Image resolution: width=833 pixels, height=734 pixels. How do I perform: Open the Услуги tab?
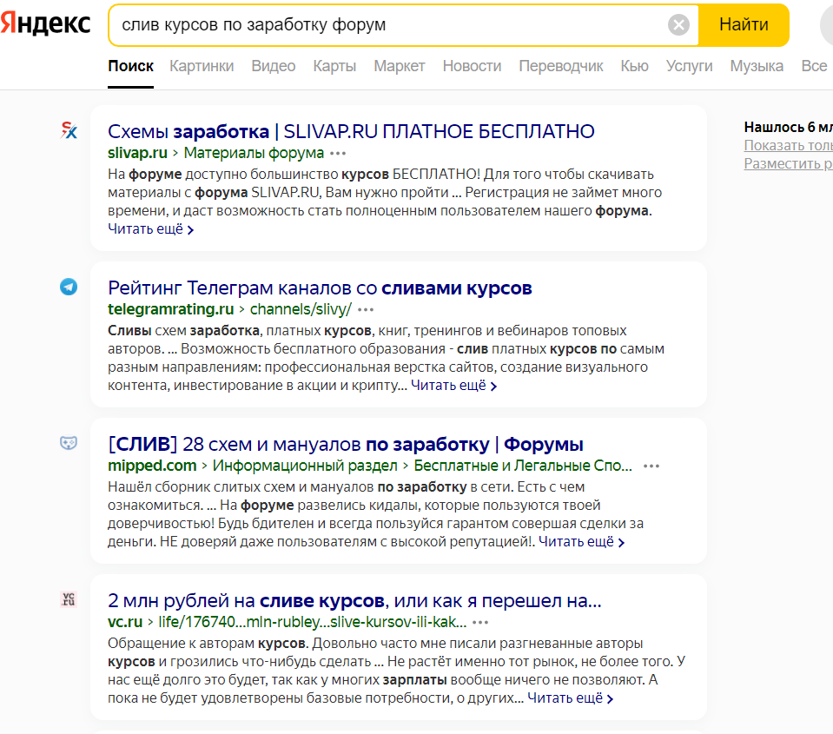690,66
